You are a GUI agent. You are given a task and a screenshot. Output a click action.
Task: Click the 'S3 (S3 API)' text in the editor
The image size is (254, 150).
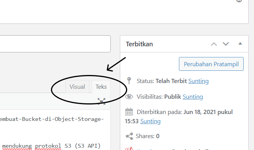tap(83, 146)
